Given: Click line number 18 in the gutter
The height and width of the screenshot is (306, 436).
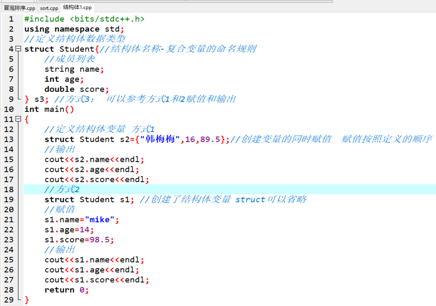Looking at the screenshot, I should pos(9,189).
